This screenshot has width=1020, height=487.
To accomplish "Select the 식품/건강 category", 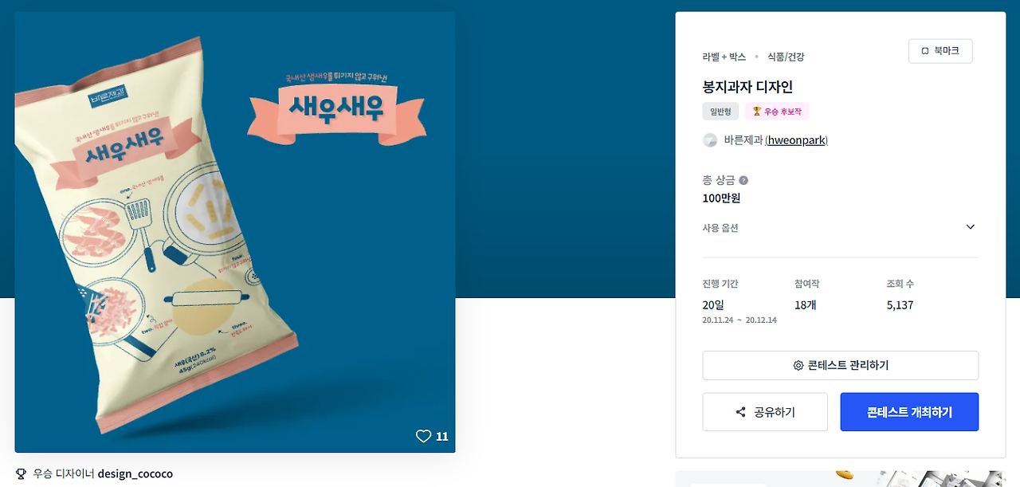I will click(786, 57).
